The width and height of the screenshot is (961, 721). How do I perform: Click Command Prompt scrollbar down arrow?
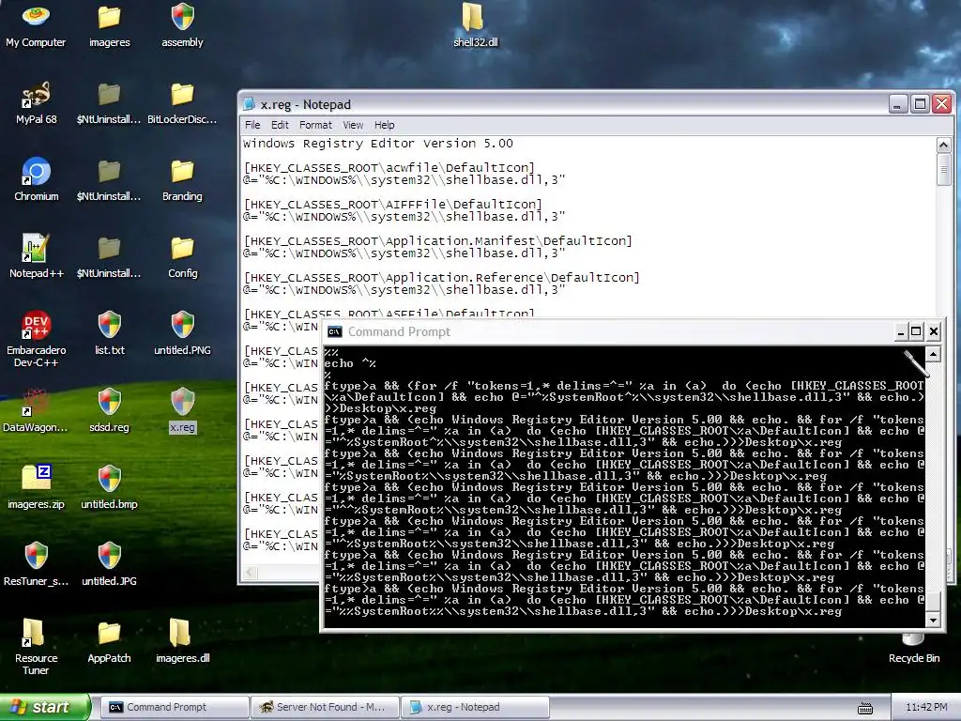tap(933, 621)
